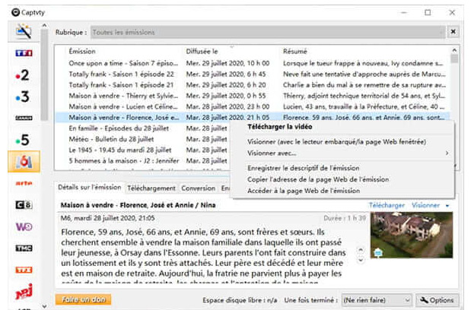Select the Arte channel icon
This screenshot has width=471, height=310.
(x=24, y=183)
